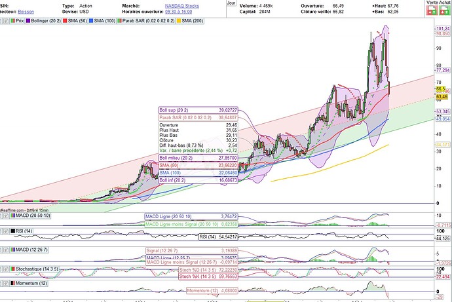
Task: Open the Bollinger (20 2) indicator settings
Action: (x=43, y=21)
